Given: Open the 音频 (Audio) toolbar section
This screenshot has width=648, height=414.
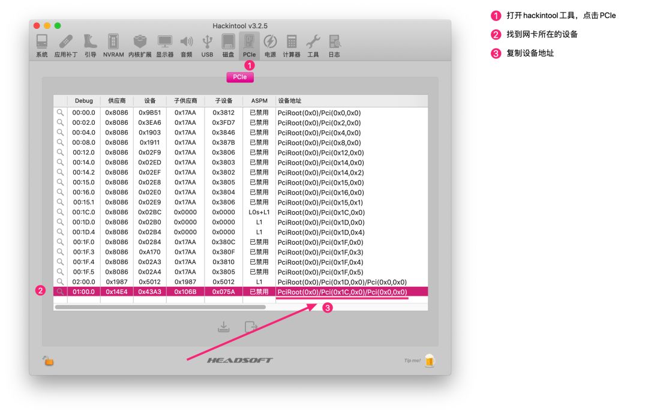Looking at the screenshot, I should tap(187, 46).
